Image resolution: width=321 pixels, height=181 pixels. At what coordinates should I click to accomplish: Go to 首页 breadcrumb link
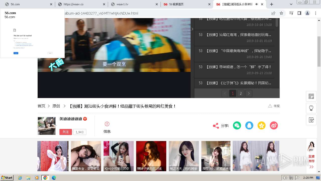(41, 106)
